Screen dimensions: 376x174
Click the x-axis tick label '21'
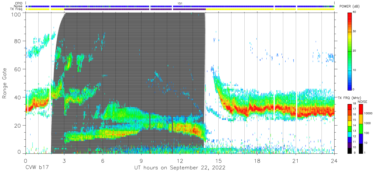(x=295, y=160)
